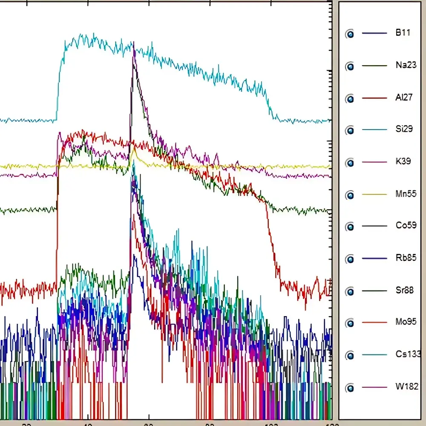
Task: Toggle visibility of the Cs133 trace
Action: [x=351, y=354]
